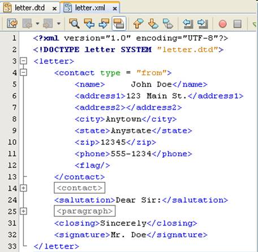Toggle the Highlight Search icon
The height and width of the screenshot is (252, 258).
(x=119, y=24)
